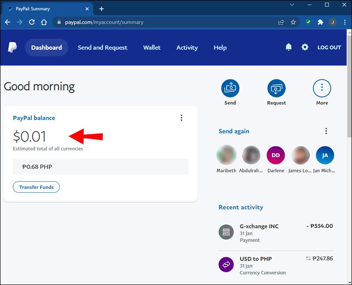This screenshot has height=285, width=352.
Task: Open the More actions circle icon
Action: (322, 88)
